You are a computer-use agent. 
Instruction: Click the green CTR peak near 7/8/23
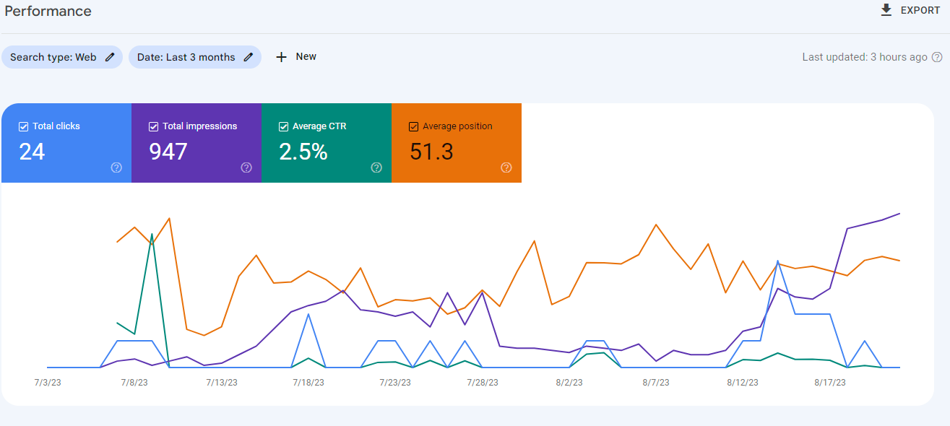[x=152, y=235]
